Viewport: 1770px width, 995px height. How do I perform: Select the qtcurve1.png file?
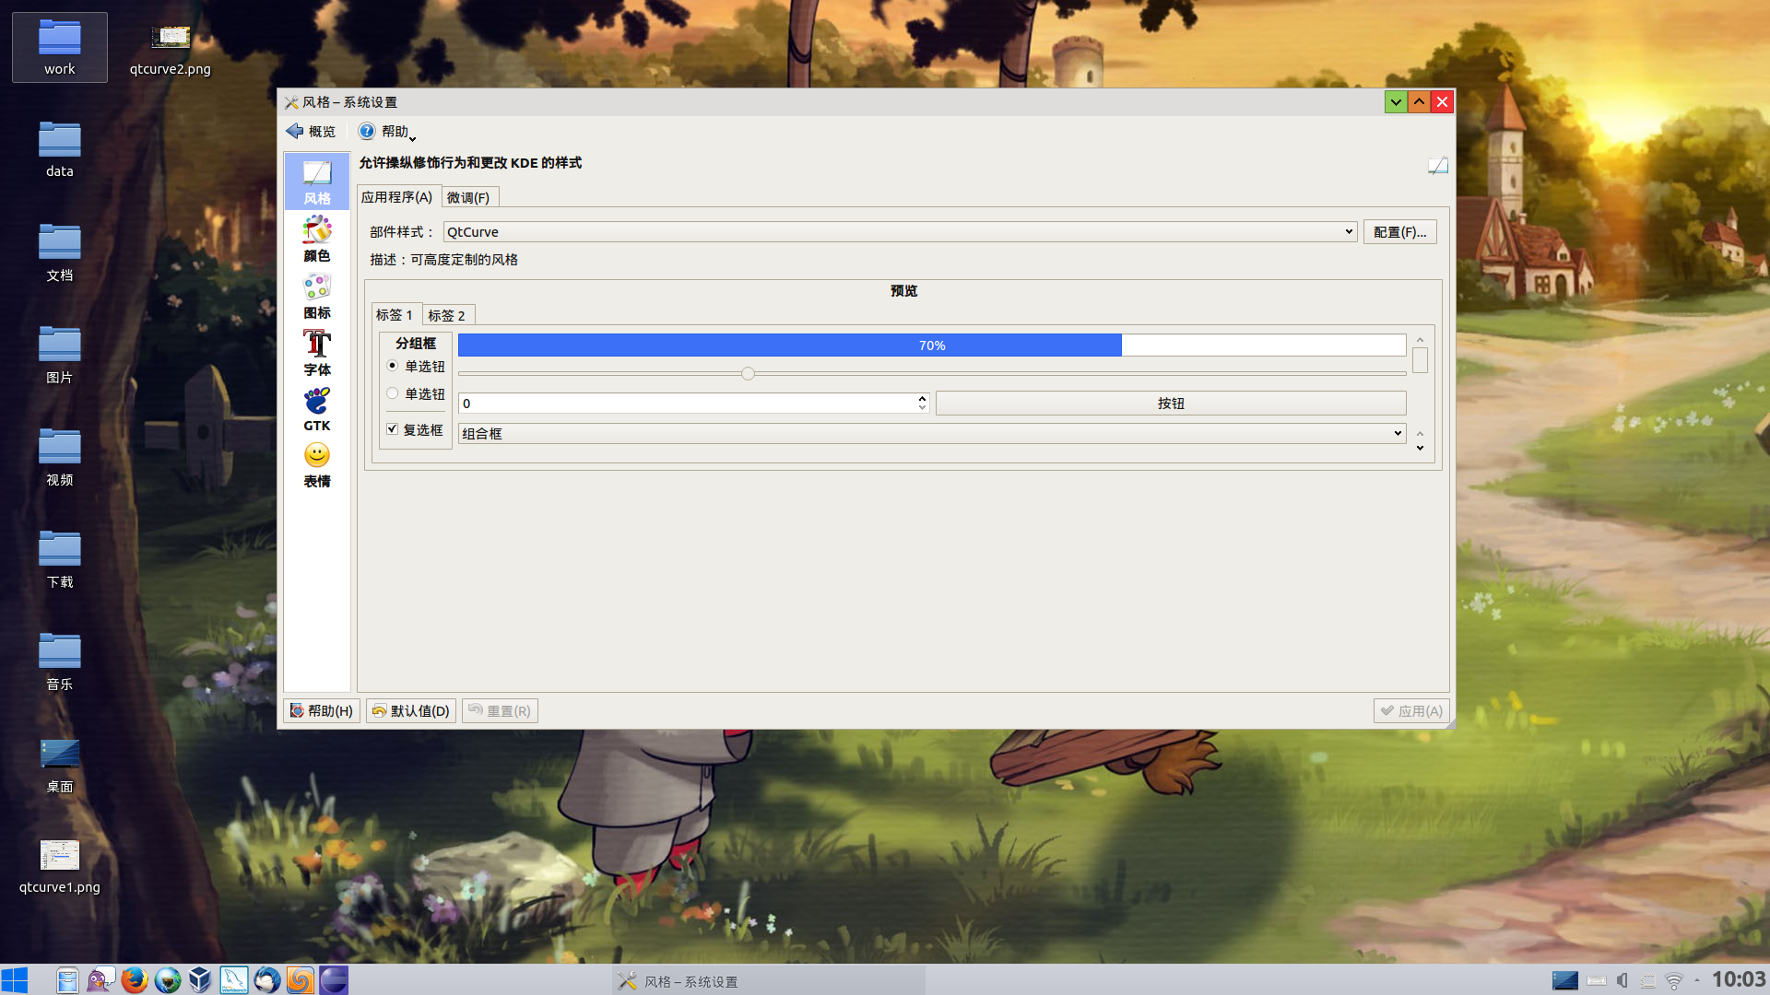(x=60, y=867)
